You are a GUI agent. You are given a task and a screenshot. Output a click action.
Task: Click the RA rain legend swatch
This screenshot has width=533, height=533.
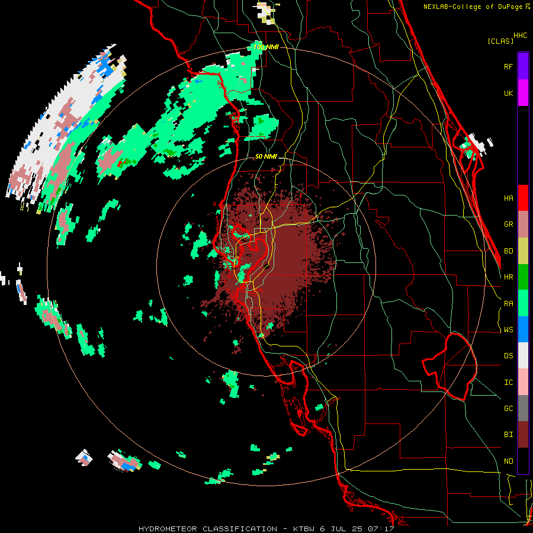(x=523, y=303)
